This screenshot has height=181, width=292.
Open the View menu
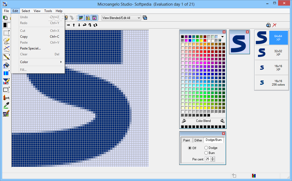pos(37,11)
